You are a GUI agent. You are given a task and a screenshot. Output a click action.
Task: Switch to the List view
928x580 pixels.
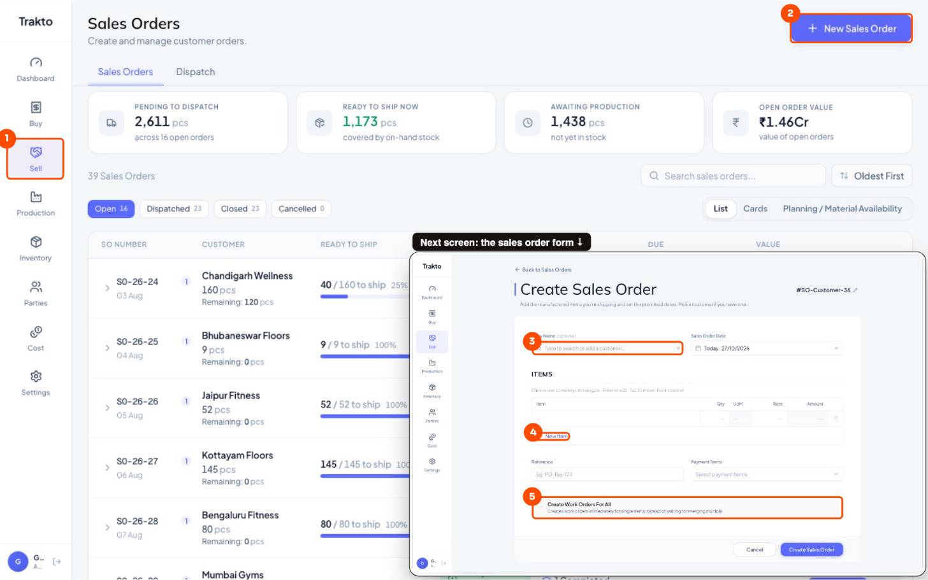(x=720, y=209)
